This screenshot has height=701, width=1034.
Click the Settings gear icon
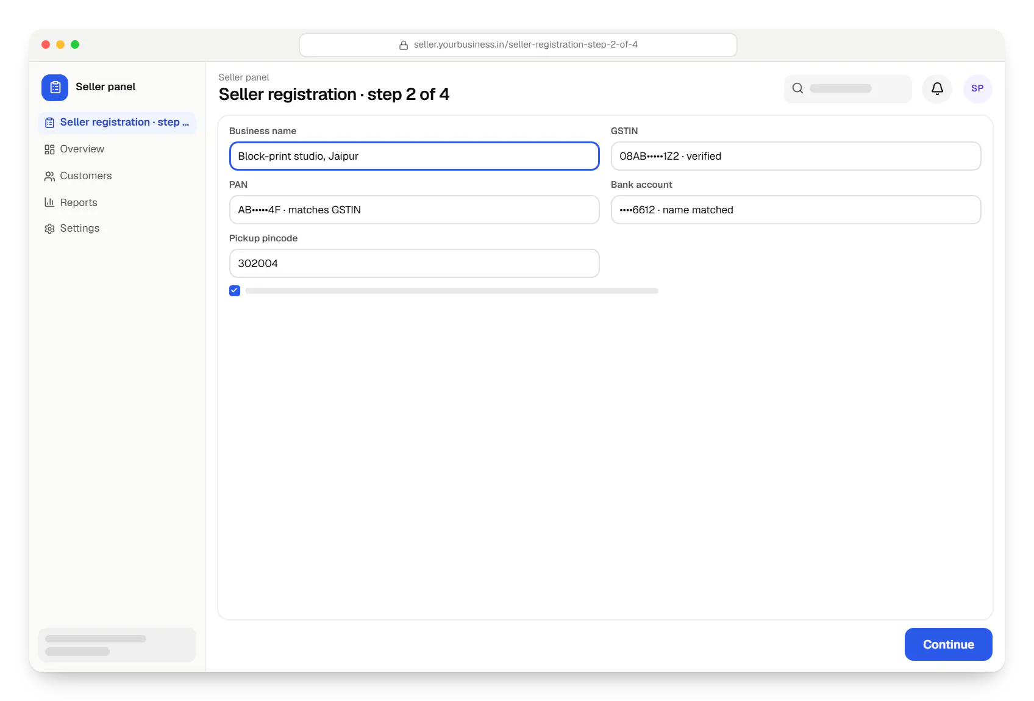pyautogui.click(x=49, y=229)
